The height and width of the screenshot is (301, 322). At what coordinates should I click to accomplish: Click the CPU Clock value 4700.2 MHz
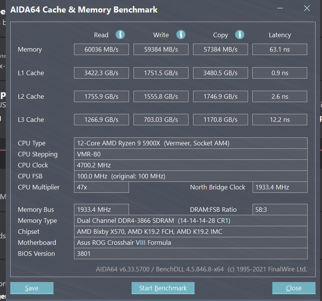pyautogui.click(x=191, y=165)
